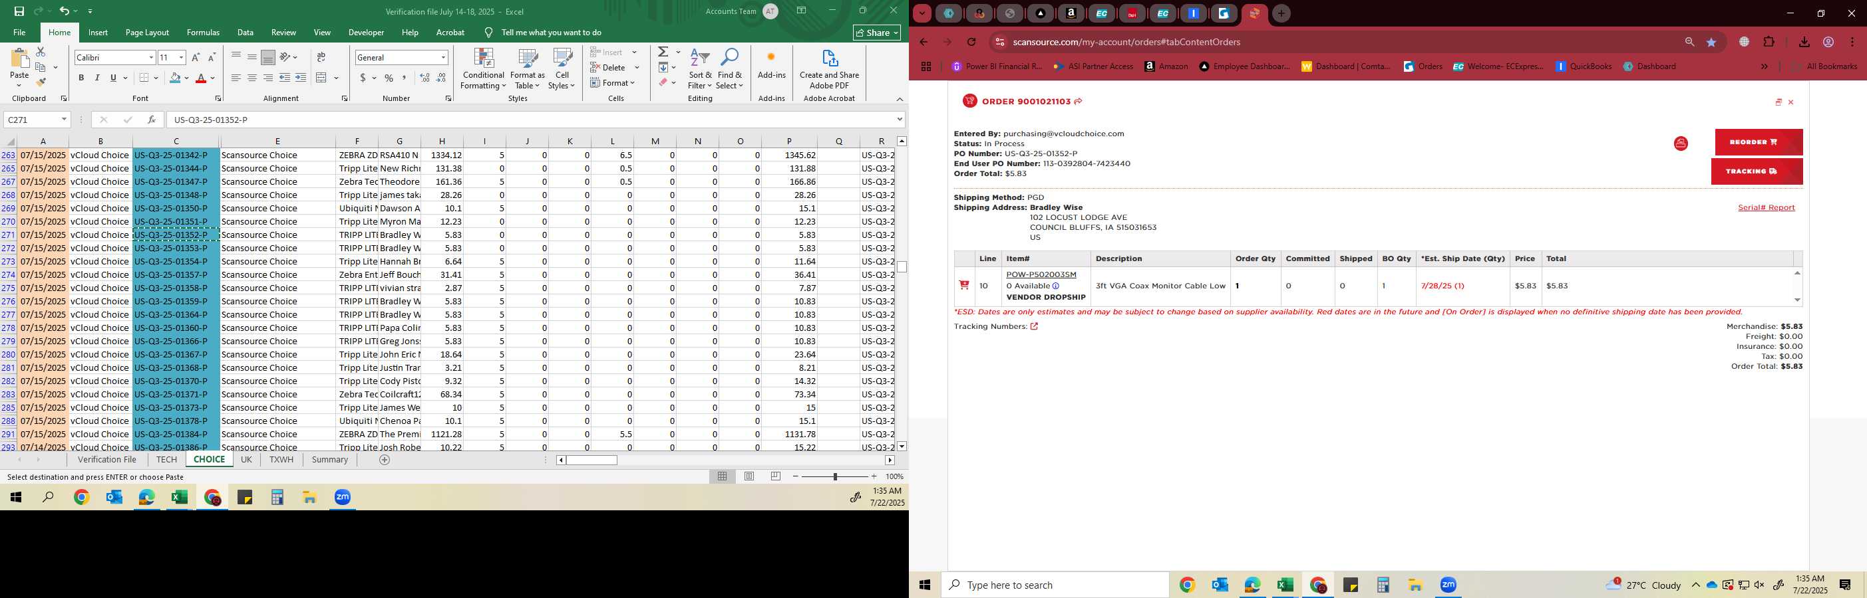Click the Select All corner of the grid
The image size is (1867, 598).
pyautogui.click(x=9, y=141)
